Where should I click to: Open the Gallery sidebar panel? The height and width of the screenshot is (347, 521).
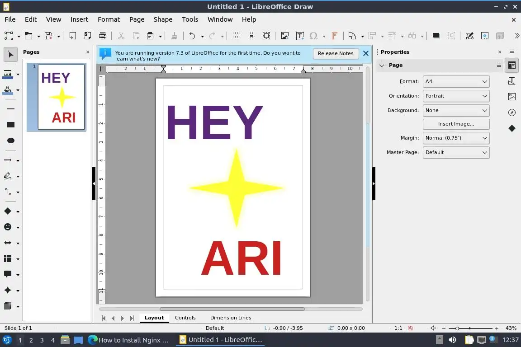512,97
